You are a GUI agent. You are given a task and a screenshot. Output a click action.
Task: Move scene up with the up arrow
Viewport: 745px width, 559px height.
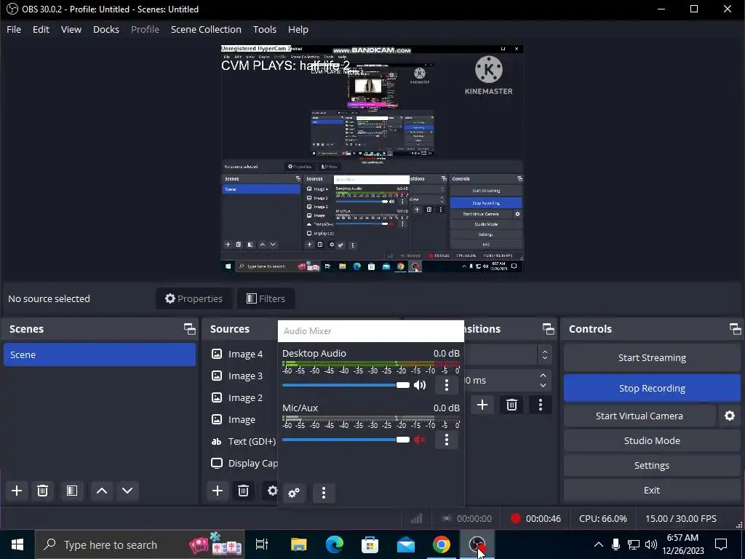click(x=102, y=491)
